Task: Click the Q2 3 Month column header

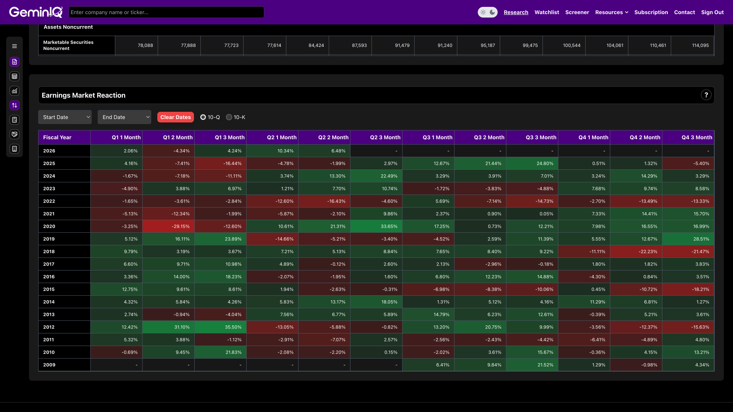Action: click(x=376, y=137)
